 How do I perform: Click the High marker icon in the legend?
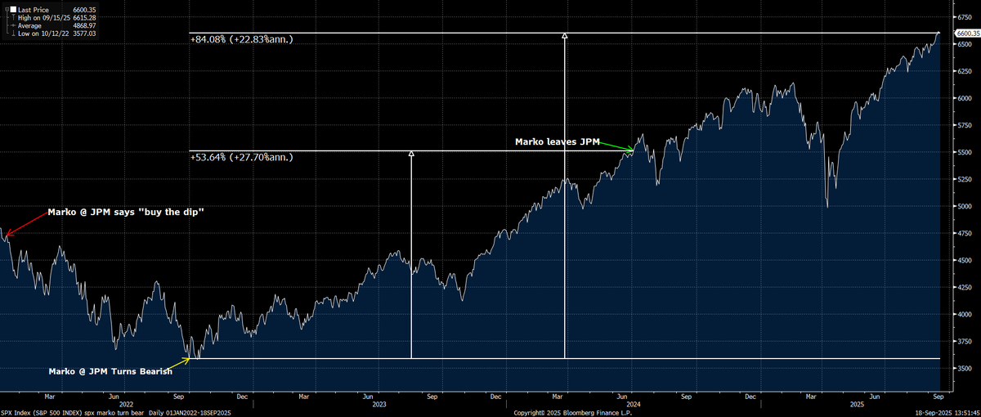[12, 16]
